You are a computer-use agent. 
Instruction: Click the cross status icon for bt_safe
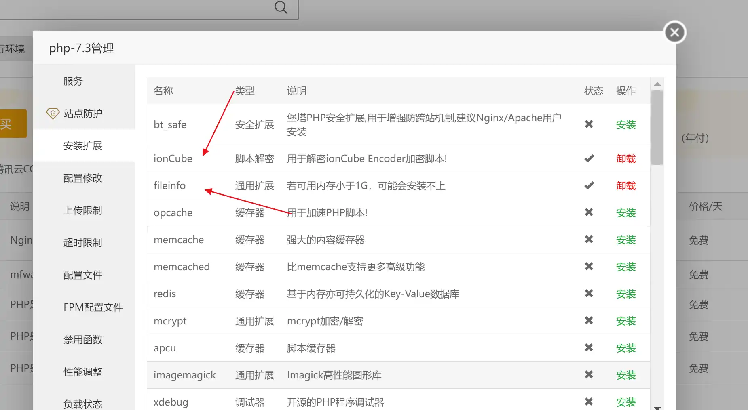[589, 124]
